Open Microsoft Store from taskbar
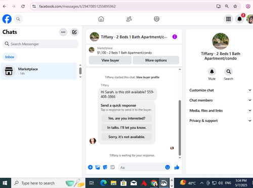This screenshot has height=188, width=253. (x=123, y=183)
